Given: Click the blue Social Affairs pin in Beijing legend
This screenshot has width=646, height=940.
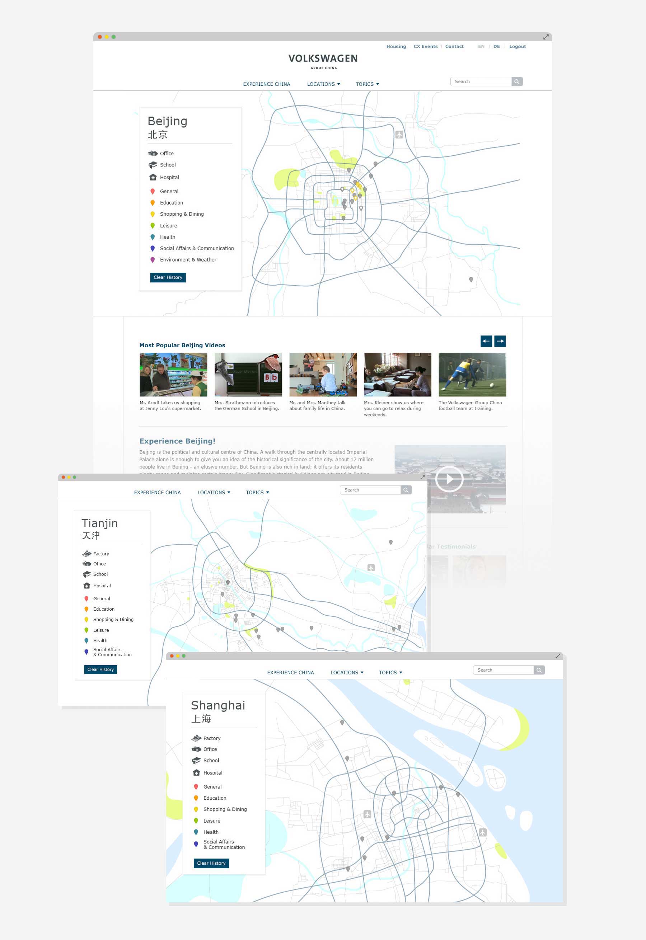Looking at the screenshot, I should (153, 249).
